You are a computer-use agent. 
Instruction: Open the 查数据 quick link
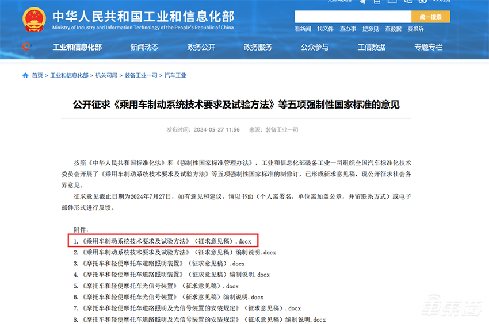(x=393, y=29)
